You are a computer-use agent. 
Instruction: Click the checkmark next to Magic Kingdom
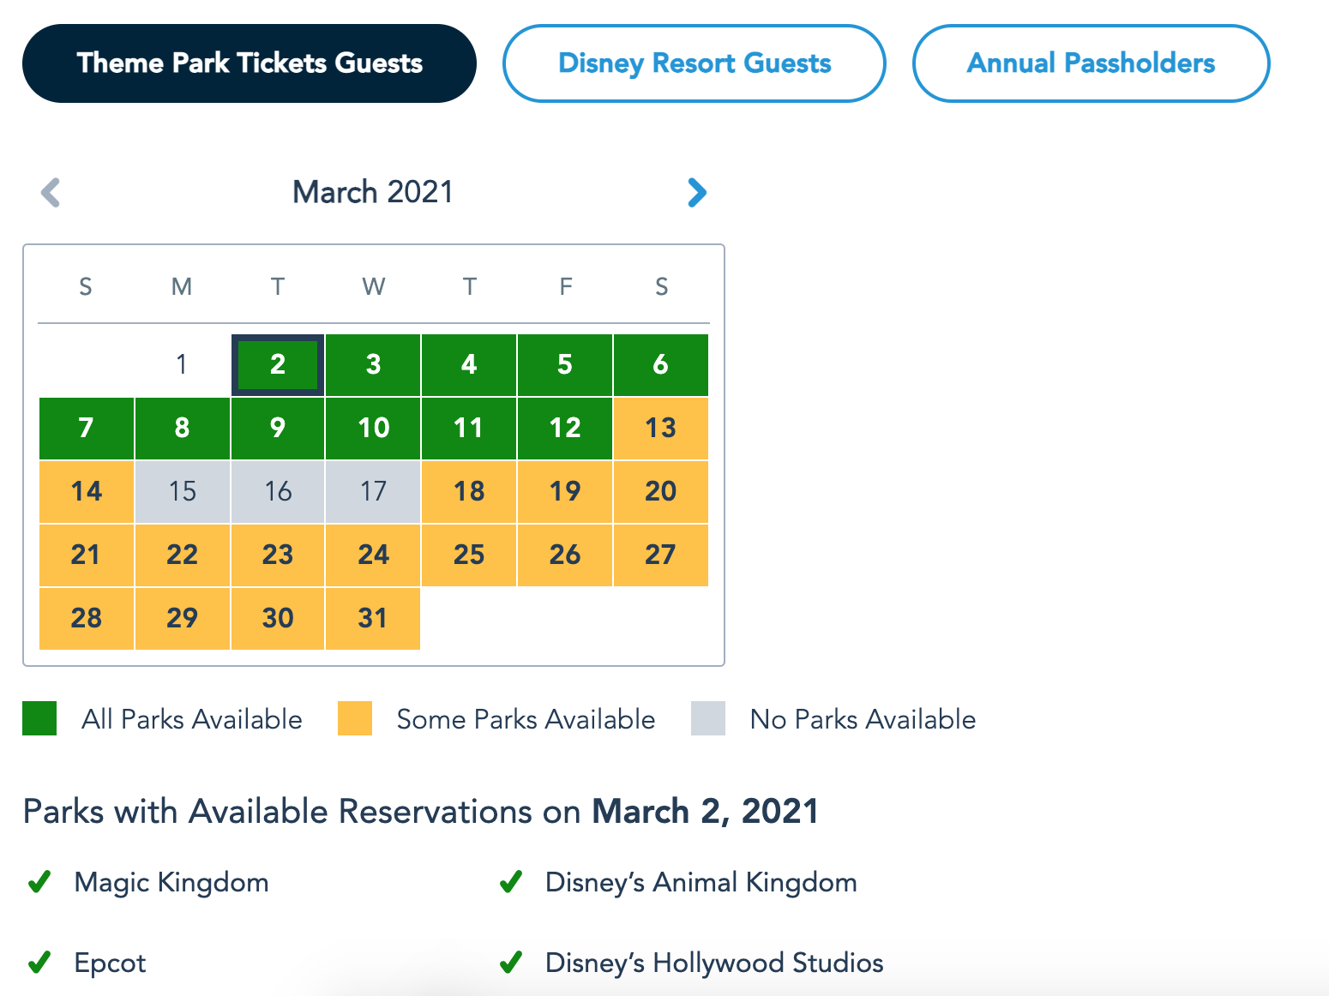click(x=39, y=881)
